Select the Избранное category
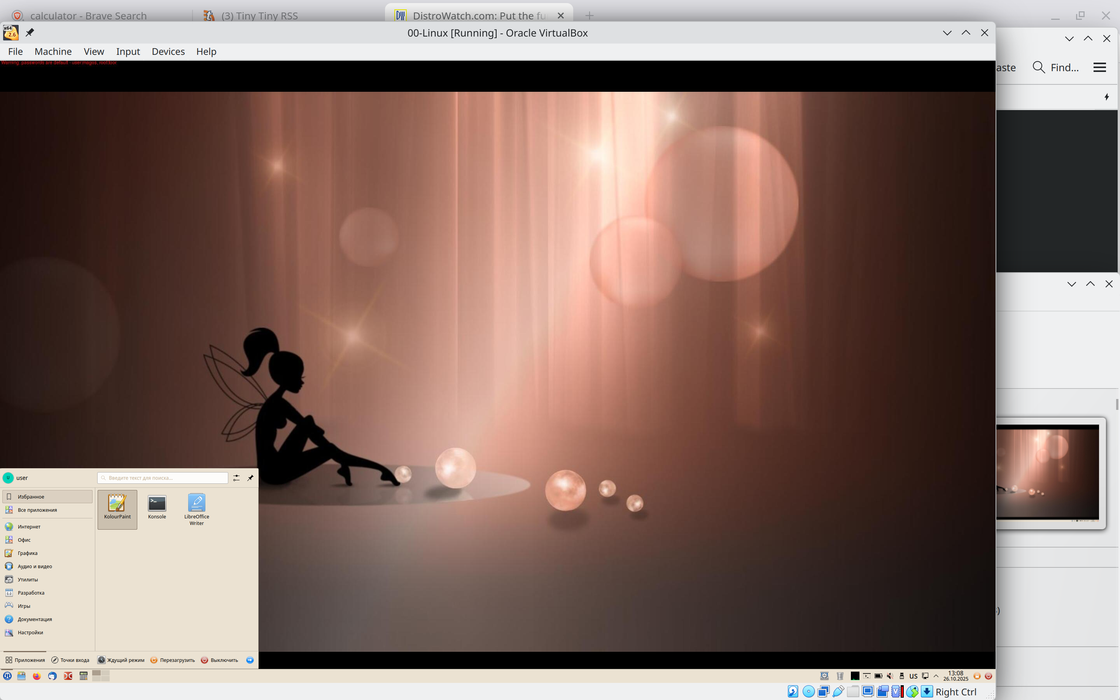 pyautogui.click(x=47, y=496)
